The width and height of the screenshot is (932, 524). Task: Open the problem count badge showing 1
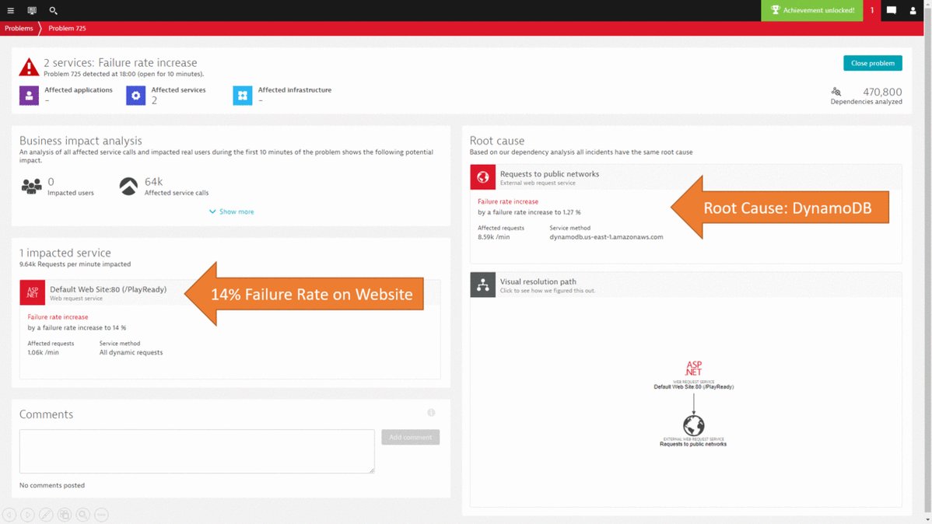tap(872, 10)
